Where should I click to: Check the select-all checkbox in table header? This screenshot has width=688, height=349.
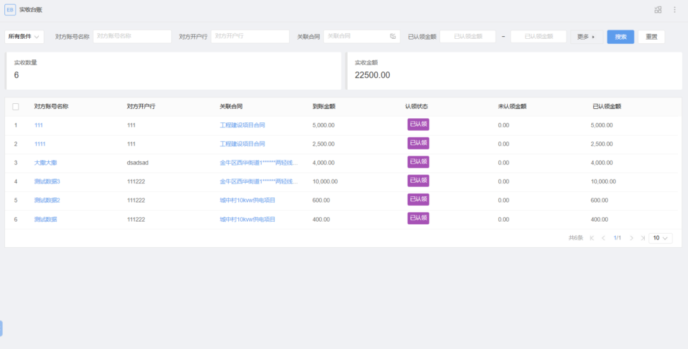[x=16, y=106]
